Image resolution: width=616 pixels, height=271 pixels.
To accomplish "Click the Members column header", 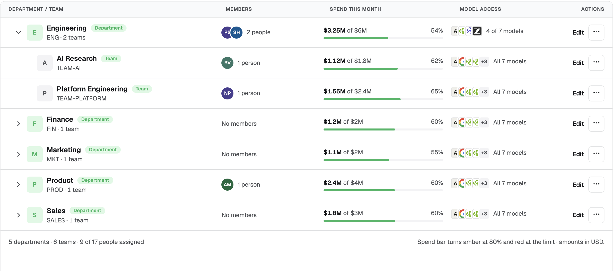I will point(239,9).
